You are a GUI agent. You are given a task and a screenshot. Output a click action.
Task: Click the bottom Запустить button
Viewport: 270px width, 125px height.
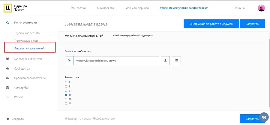[x=252, y=119]
